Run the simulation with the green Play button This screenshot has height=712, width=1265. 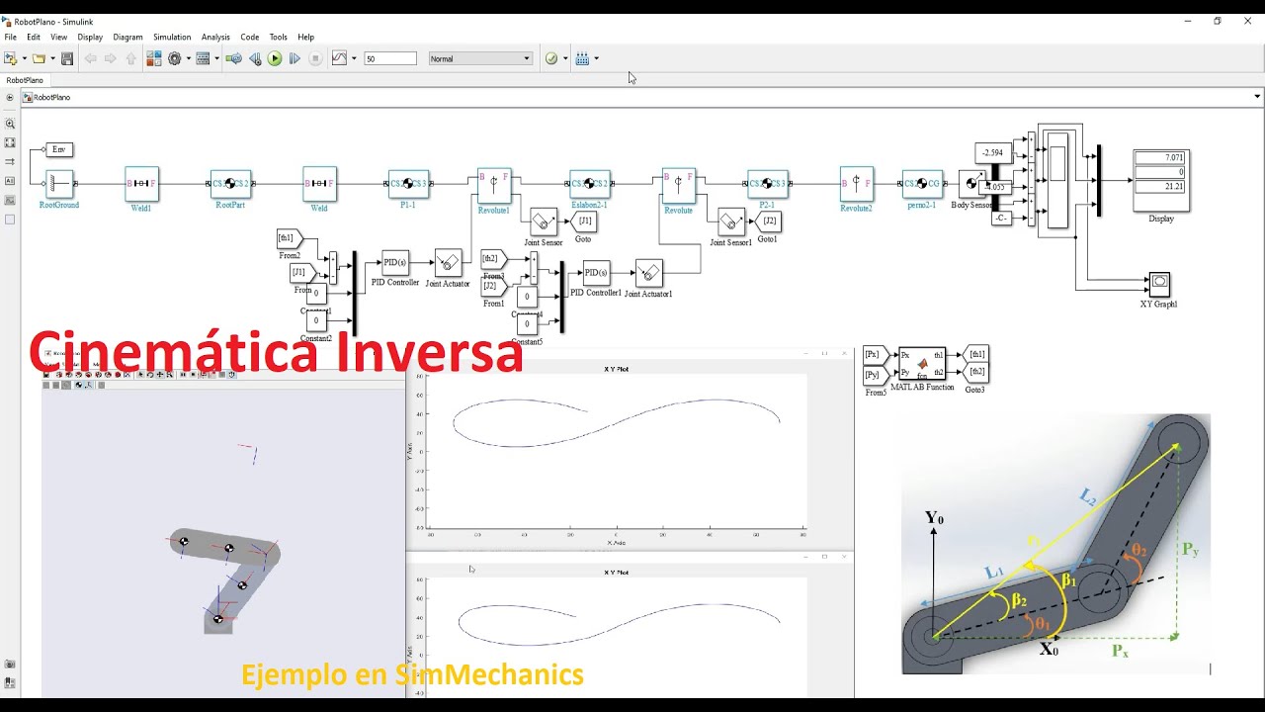point(275,58)
